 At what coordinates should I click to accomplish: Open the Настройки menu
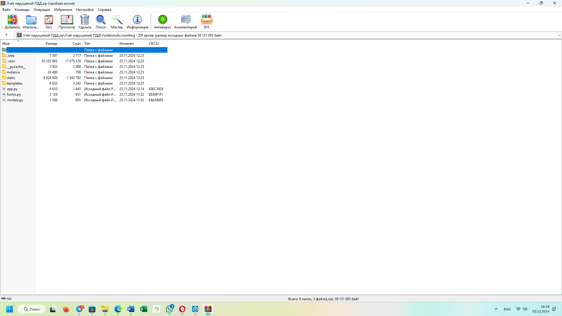coord(85,10)
